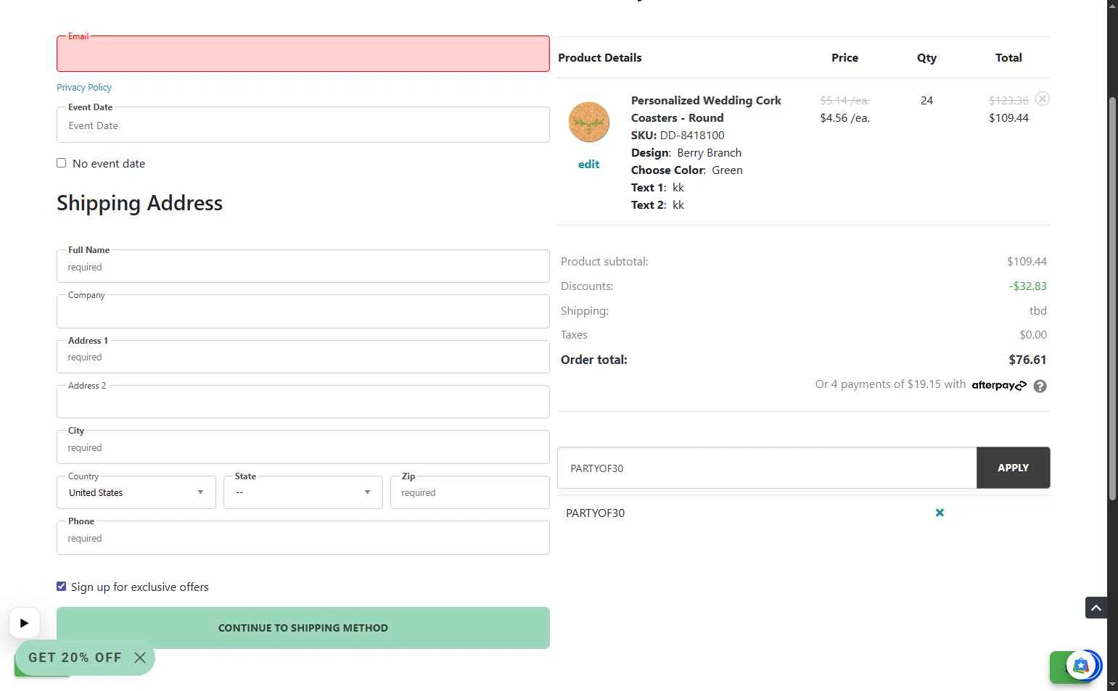
Task: Click the Event Date field
Action: click(x=303, y=125)
